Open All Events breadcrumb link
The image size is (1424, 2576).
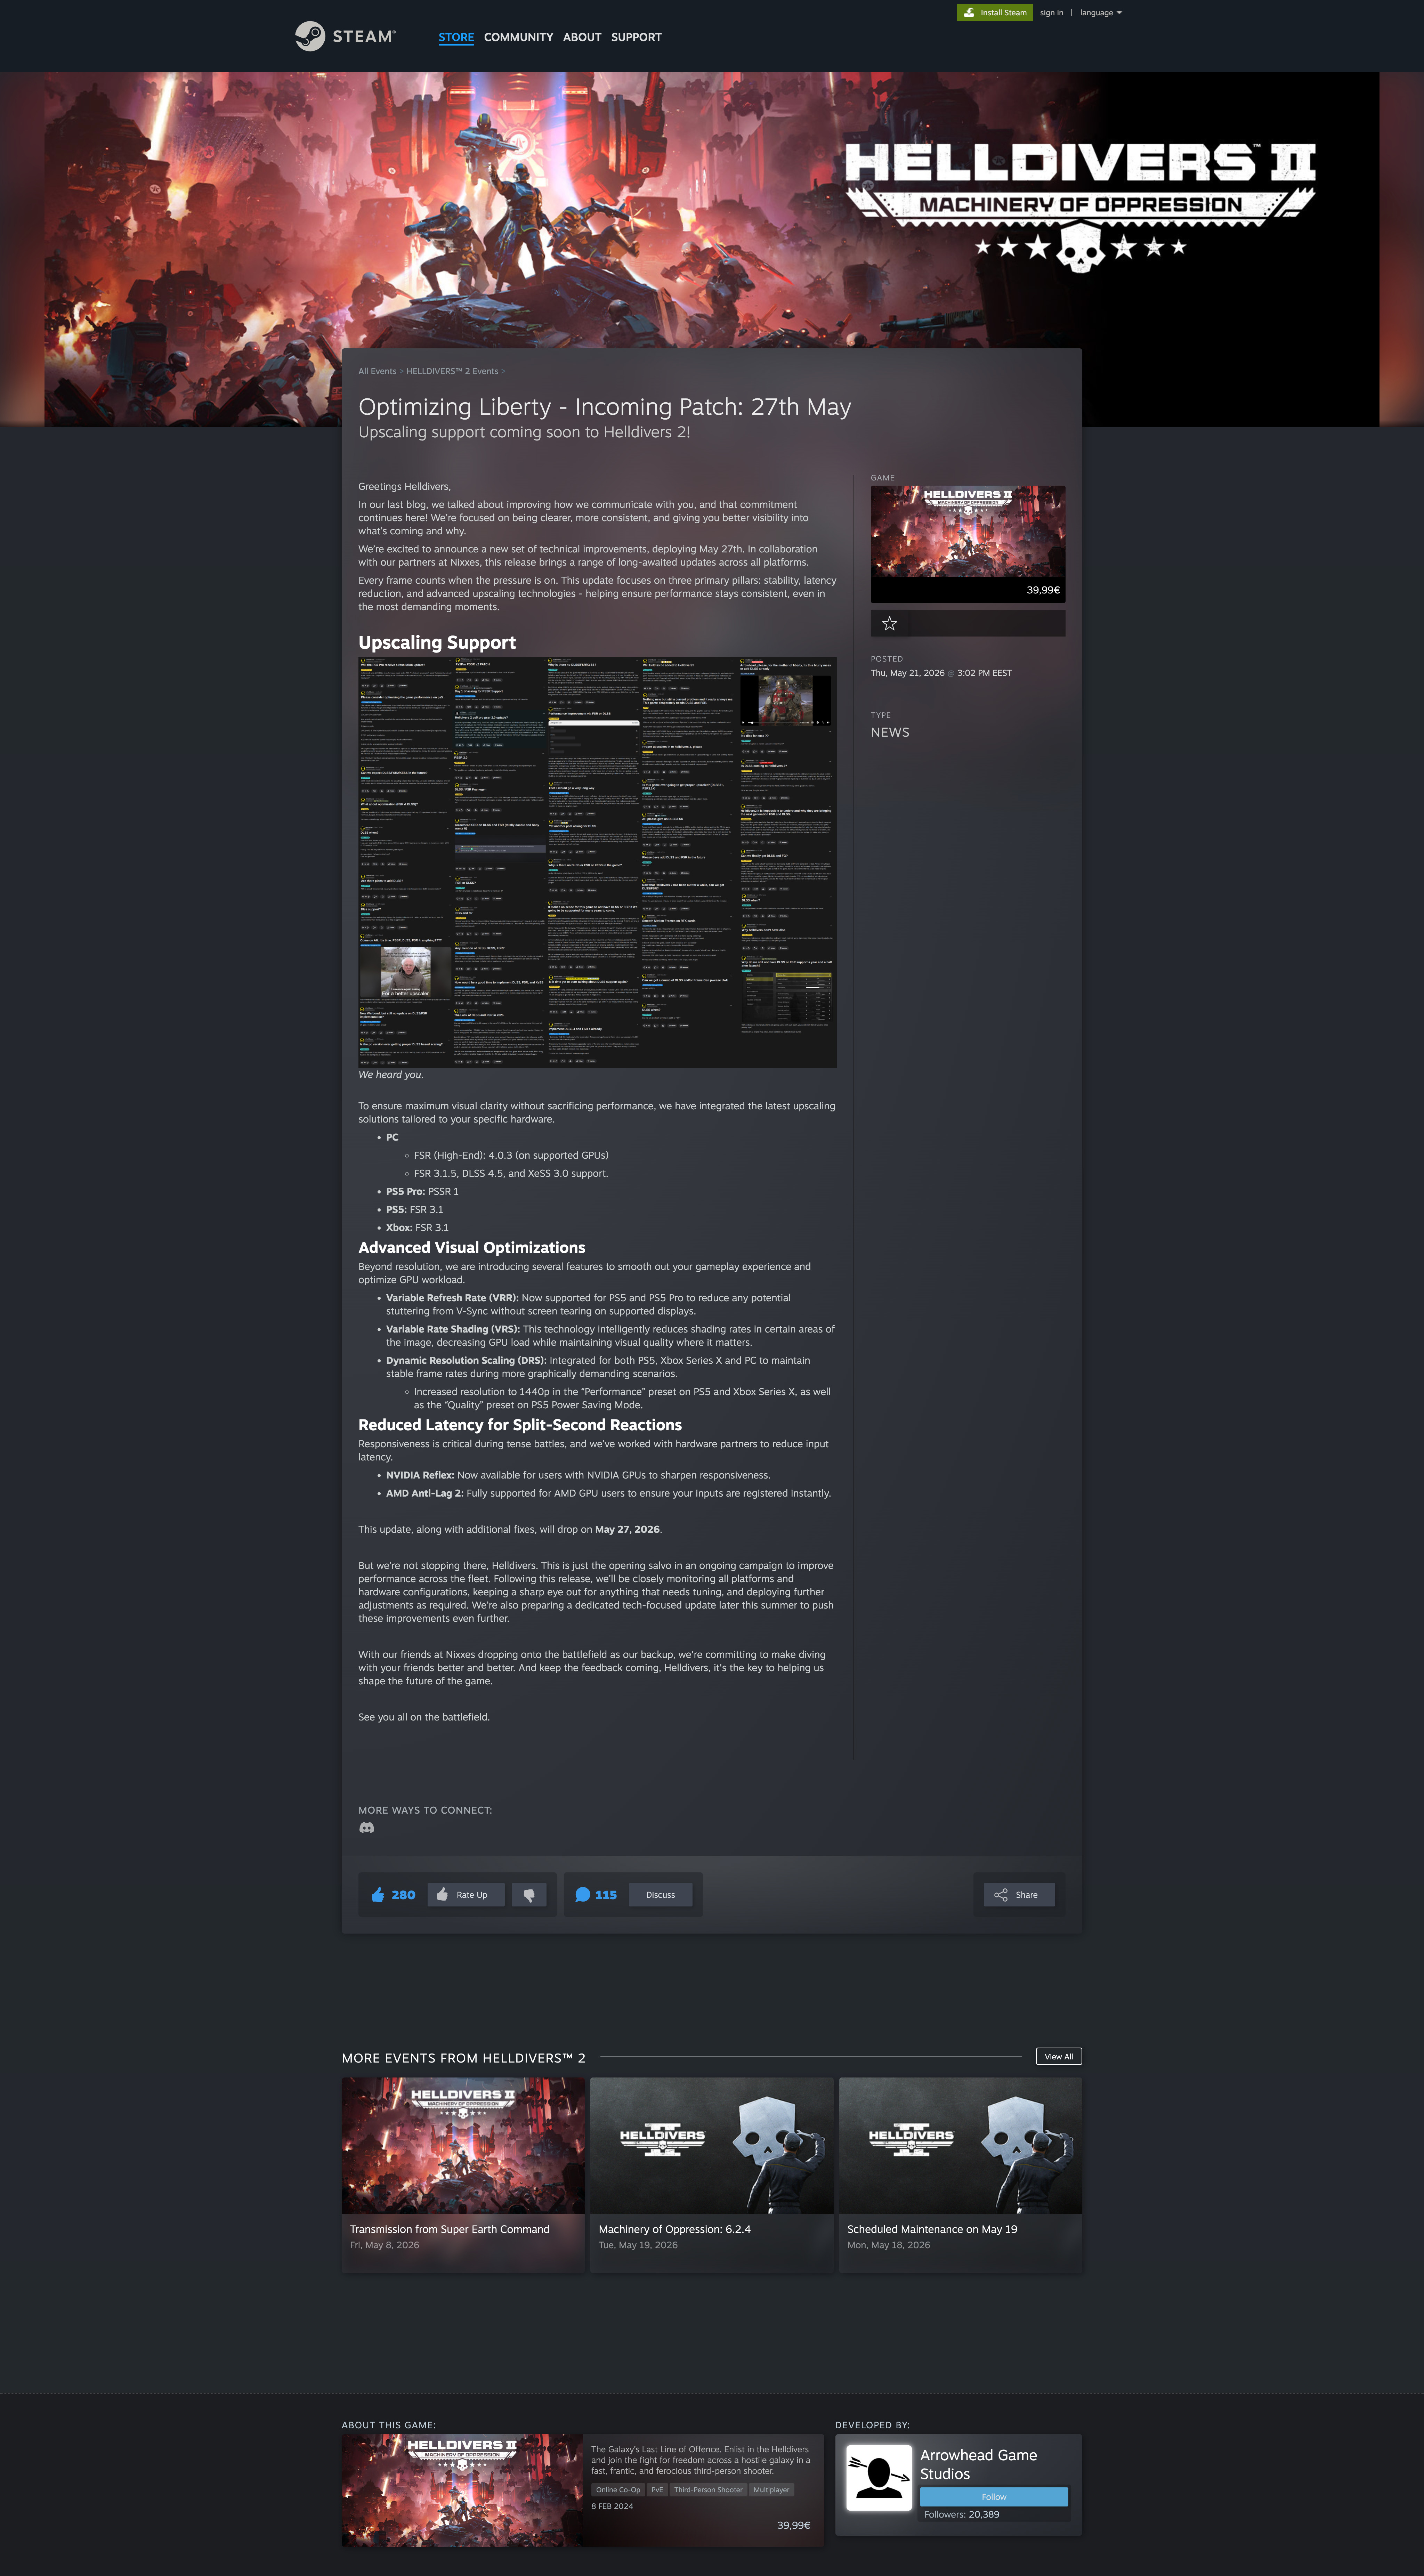pyautogui.click(x=377, y=371)
